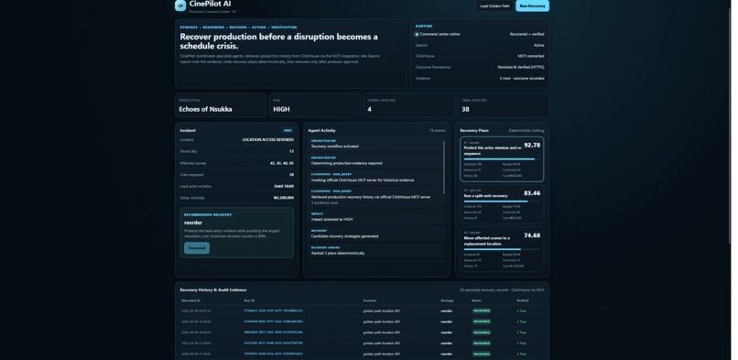This screenshot has width=738, height=360.
Task: Click the Affected scenes value '42, 43, 44, 45'
Action: 281,163
